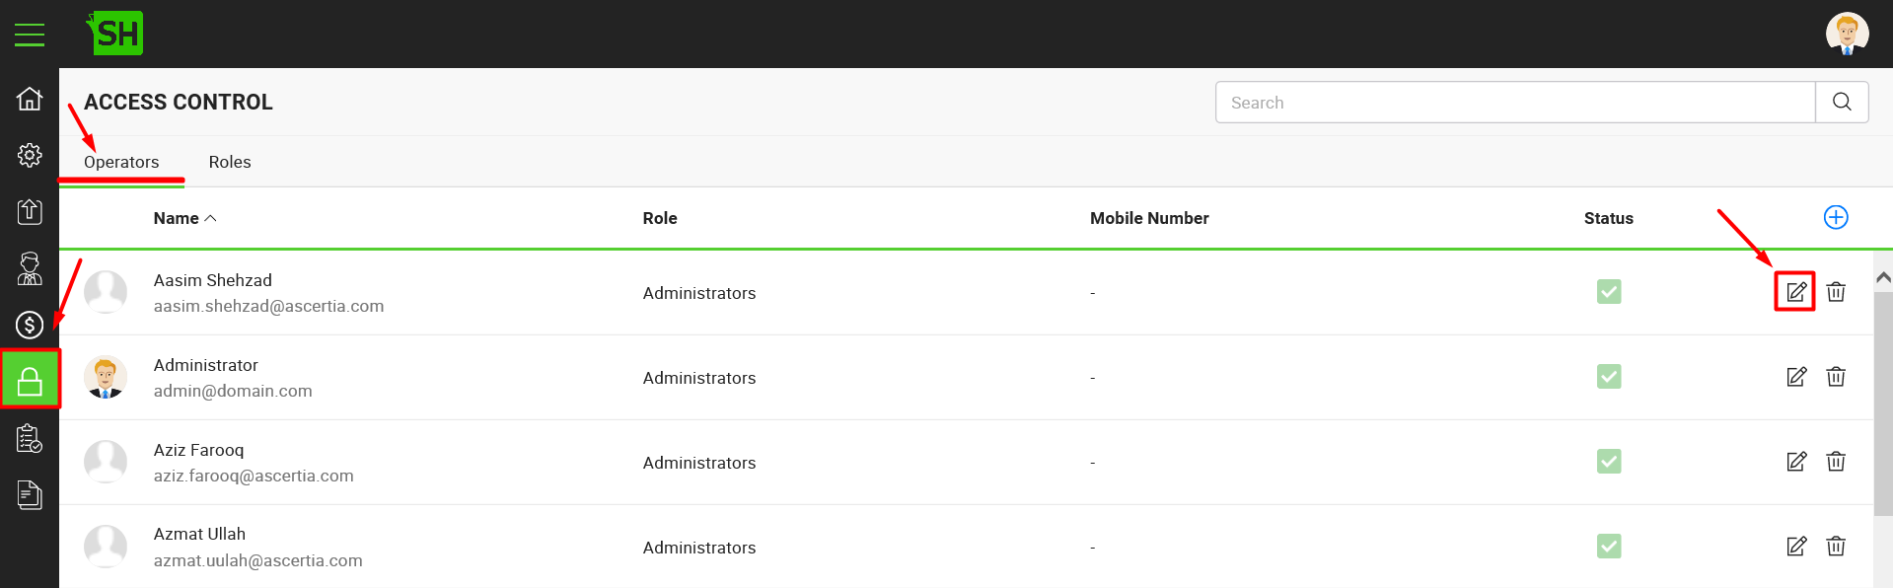Toggle status checkbox for Azmat Ullah
The image size is (1893, 588).
1609,547
